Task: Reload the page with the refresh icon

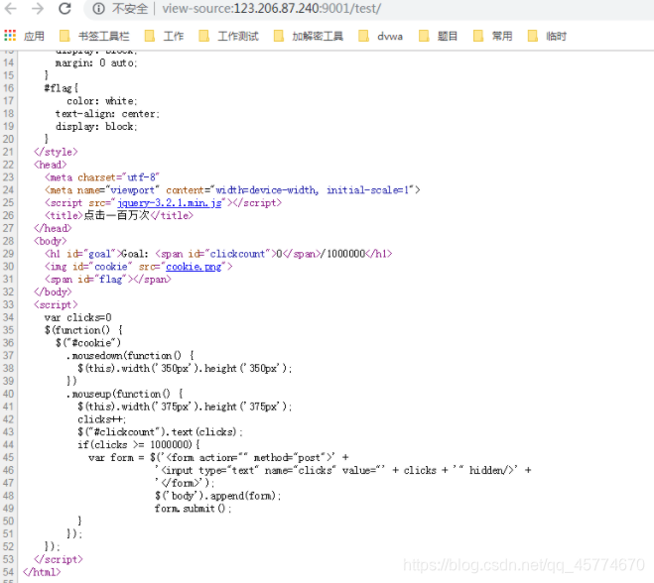Action: [65, 8]
